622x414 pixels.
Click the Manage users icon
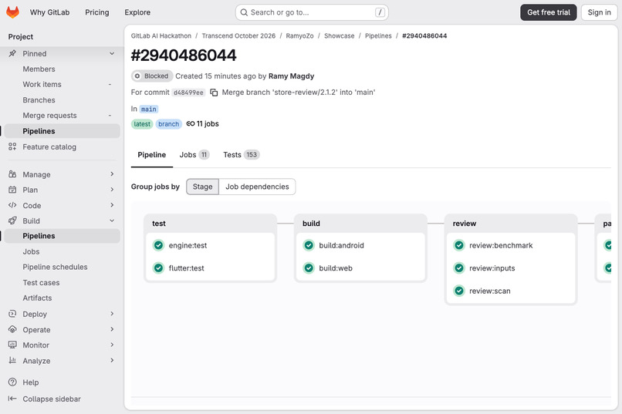coord(12,174)
